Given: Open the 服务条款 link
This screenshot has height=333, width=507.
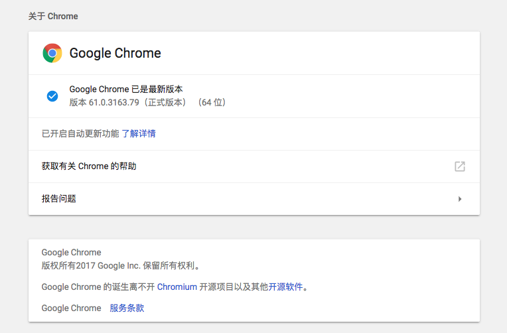Looking at the screenshot, I should pyautogui.click(x=127, y=308).
